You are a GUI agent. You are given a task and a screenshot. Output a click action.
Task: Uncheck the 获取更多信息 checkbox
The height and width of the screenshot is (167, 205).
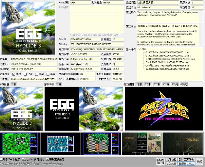click(x=47, y=159)
